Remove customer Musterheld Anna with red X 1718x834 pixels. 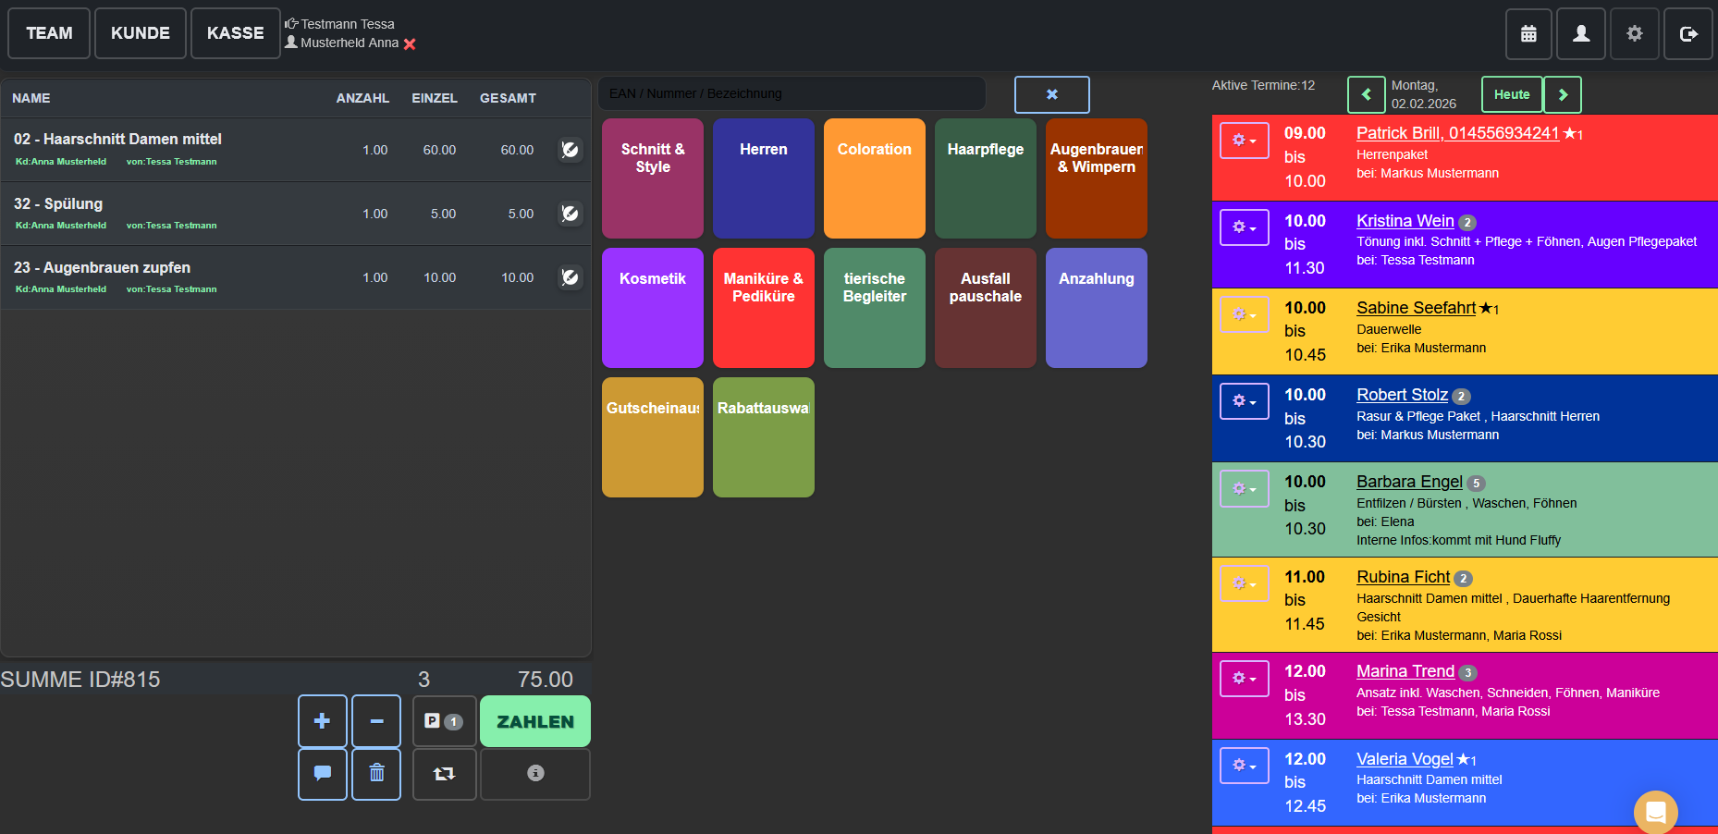(x=410, y=43)
